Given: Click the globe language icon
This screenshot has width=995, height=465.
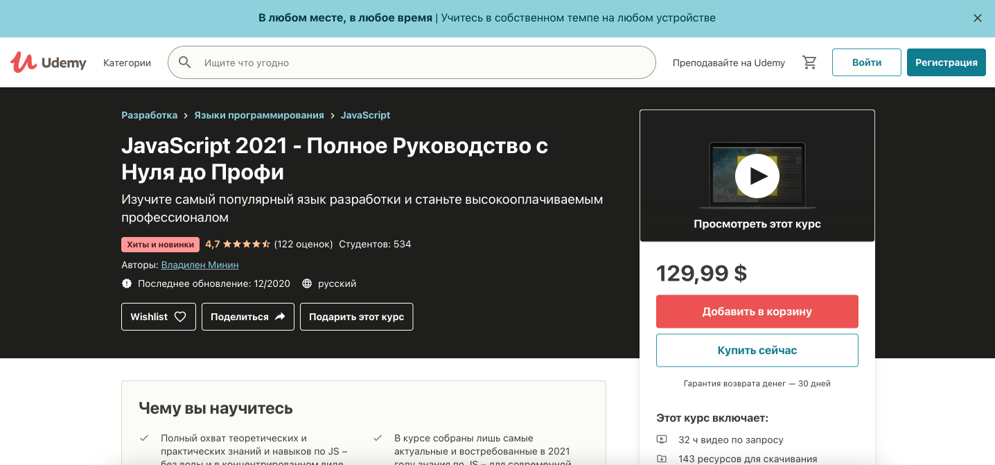Looking at the screenshot, I should (306, 283).
